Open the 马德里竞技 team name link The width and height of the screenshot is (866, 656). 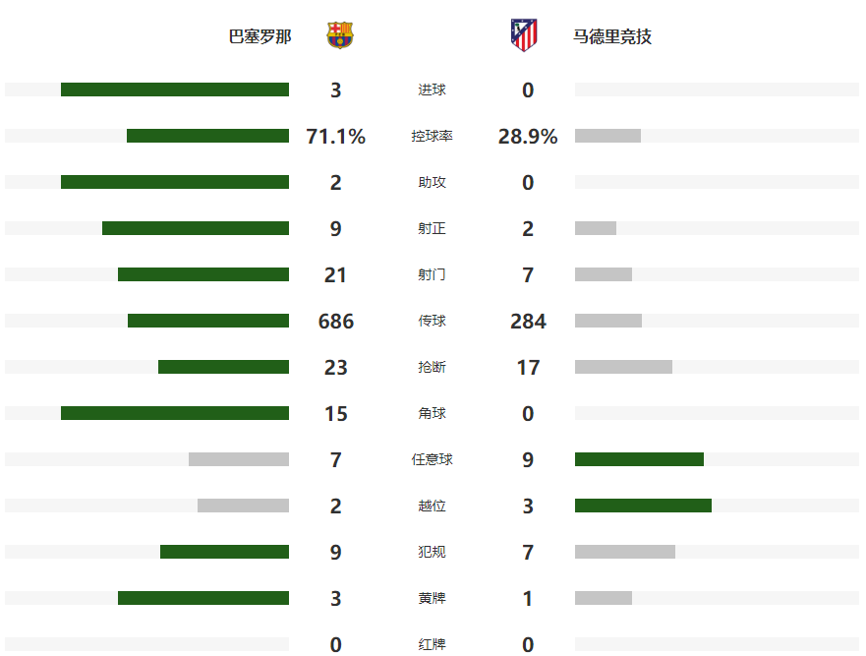pyautogui.click(x=612, y=37)
